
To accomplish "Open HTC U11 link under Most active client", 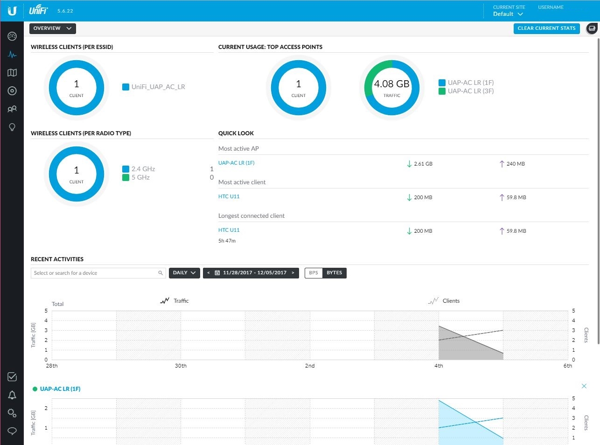I will [x=229, y=196].
